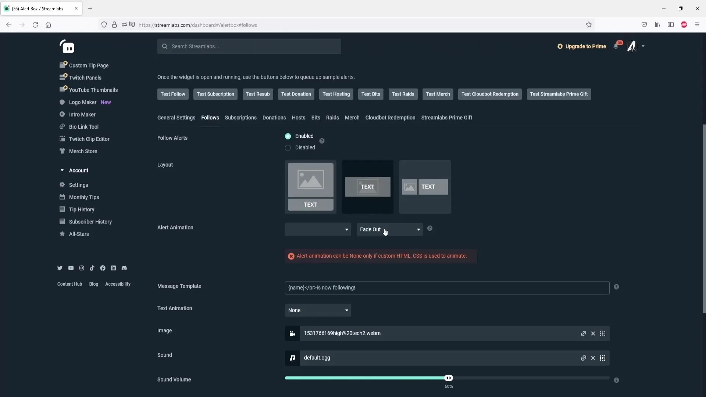Open the Facebook social icon
Viewport: 706px width, 397px height.
(x=103, y=268)
